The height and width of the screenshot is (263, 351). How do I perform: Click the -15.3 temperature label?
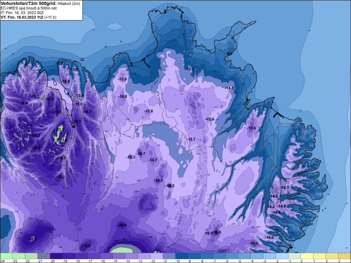point(131,157)
